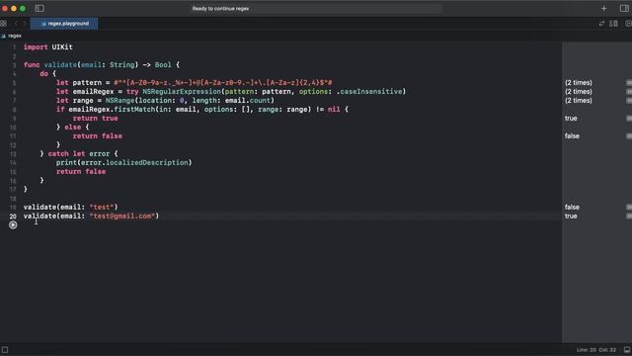Click the "import" keyword on line 1
This screenshot has height=356, width=632.
[36, 47]
